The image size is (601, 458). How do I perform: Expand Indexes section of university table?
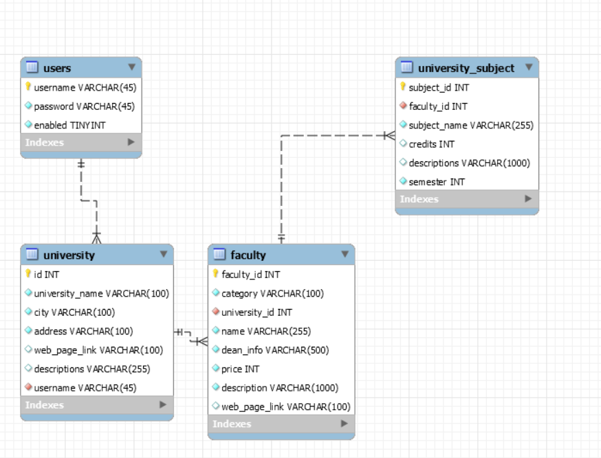coord(162,404)
